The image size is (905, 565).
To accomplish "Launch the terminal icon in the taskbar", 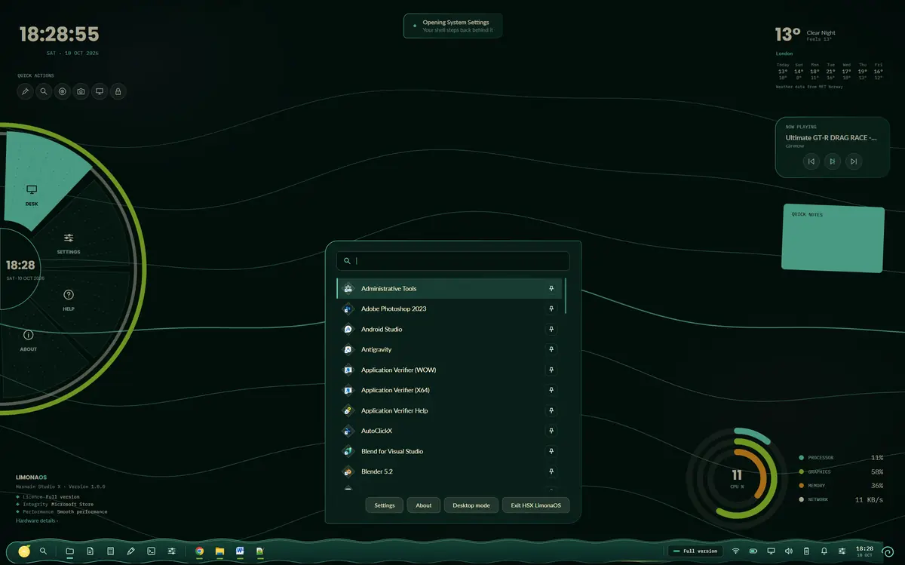I will point(151,551).
